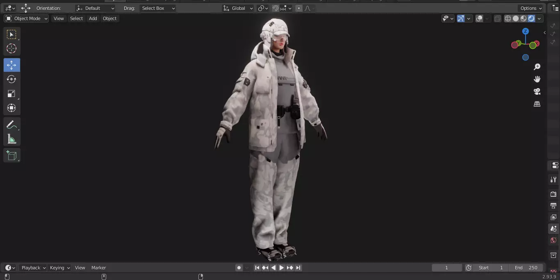Open the timeline View menu
Viewport: 560px width, 280px height.
[x=80, y=268]
